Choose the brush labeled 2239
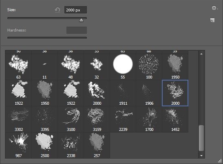The width and height of the screenshot is (223, 164). tap(123, 119)
